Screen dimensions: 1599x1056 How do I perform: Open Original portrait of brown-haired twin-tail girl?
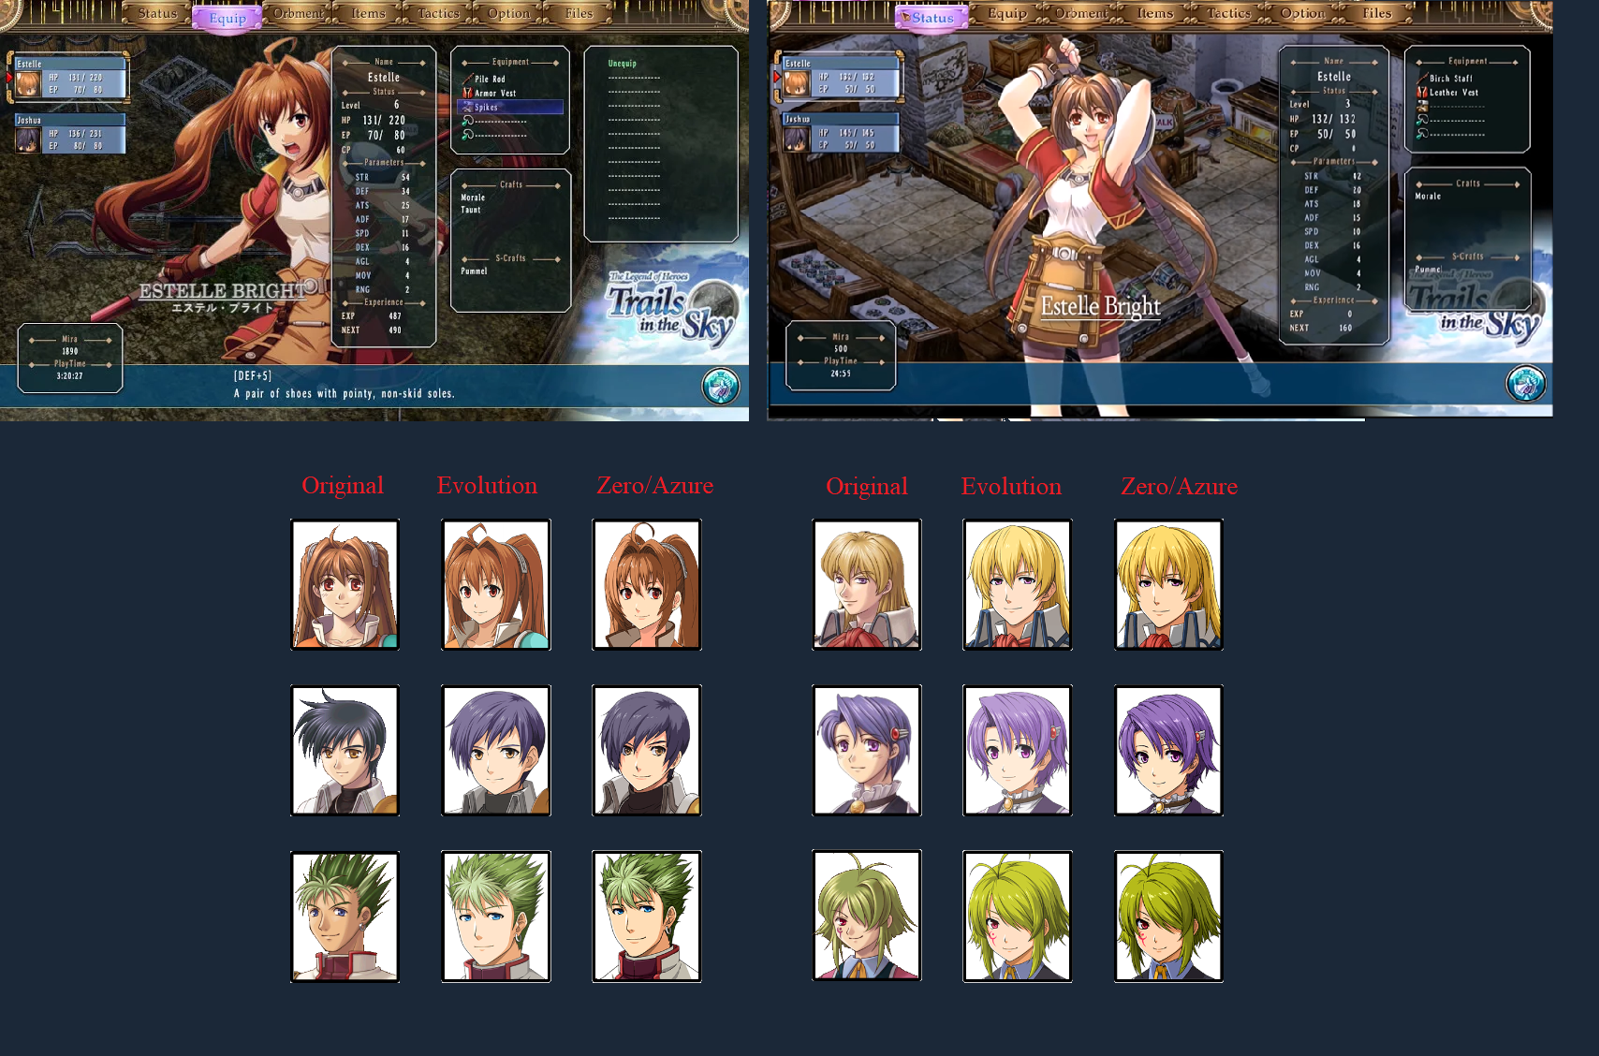(x=345, y=584)
